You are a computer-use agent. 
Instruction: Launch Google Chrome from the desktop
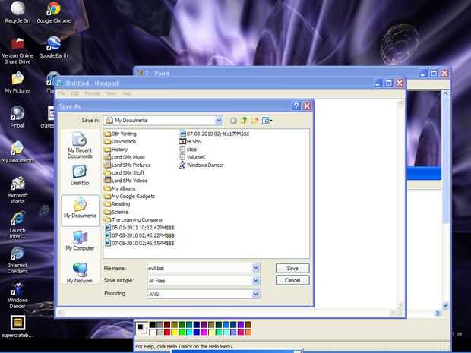click(x=53, y=12)
